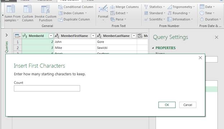Click Column From Examples icon
Viewport: 224px width, 129px height.
click(x=11, y=9)
